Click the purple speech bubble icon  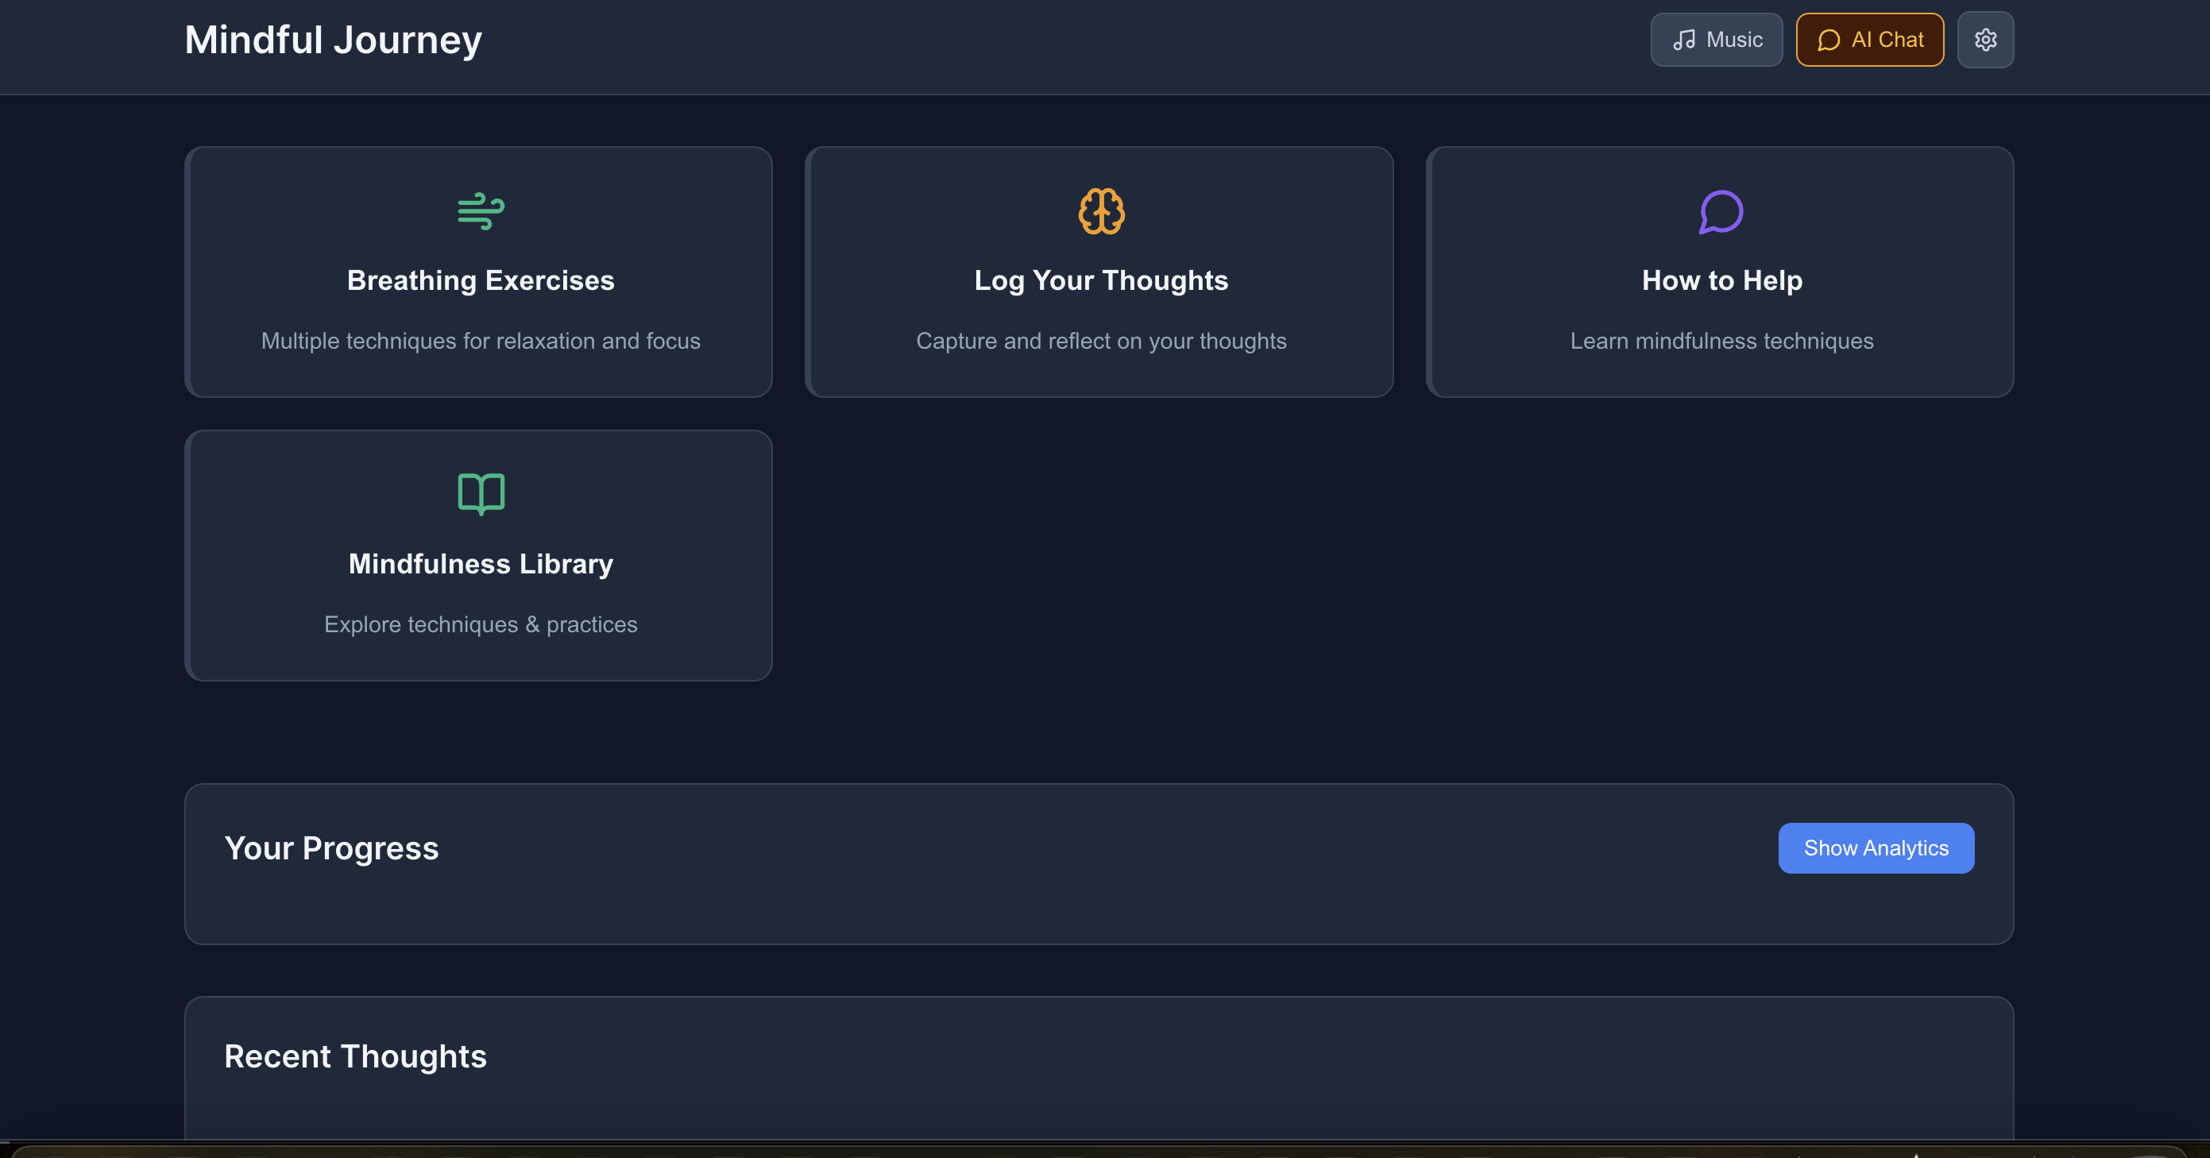(1721, 211)
